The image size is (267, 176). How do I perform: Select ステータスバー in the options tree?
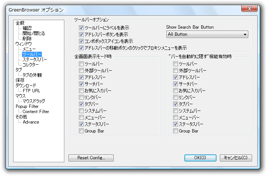35,60
